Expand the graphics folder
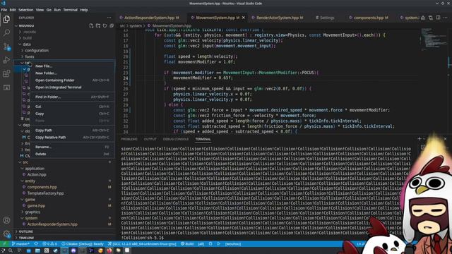The image size is (452, 254). (x=65, y=212)
